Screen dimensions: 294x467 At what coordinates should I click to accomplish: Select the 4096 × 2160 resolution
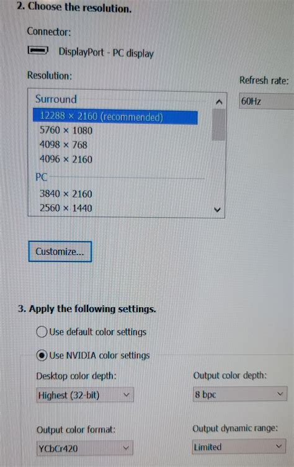pyautogui.click(x=66, y=159)
